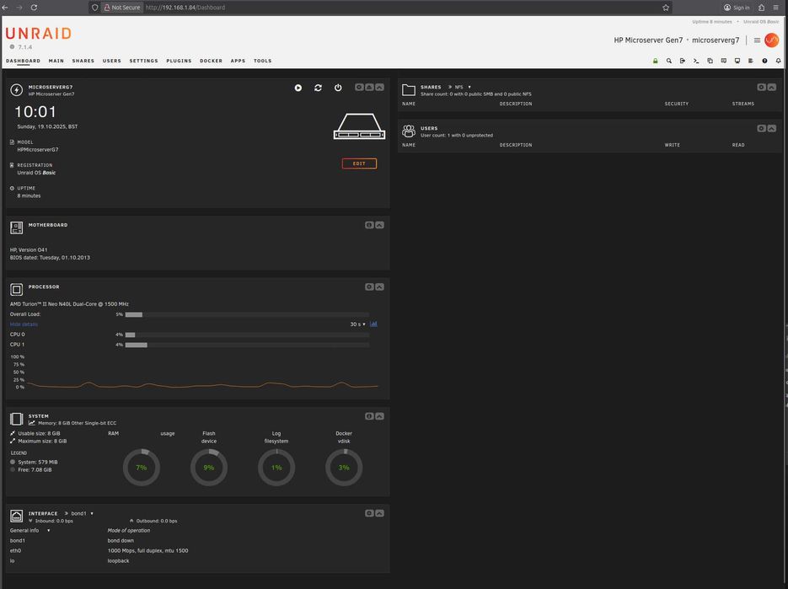
Task: Shut down server with power icon
Action: click(338, 88)
